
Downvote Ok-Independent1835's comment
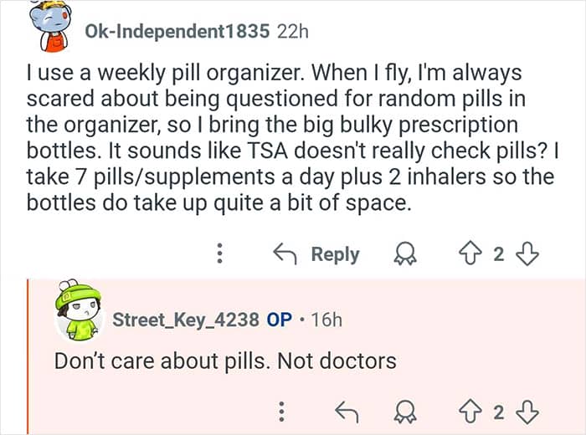pyautogui.click(x=526, y=254)
